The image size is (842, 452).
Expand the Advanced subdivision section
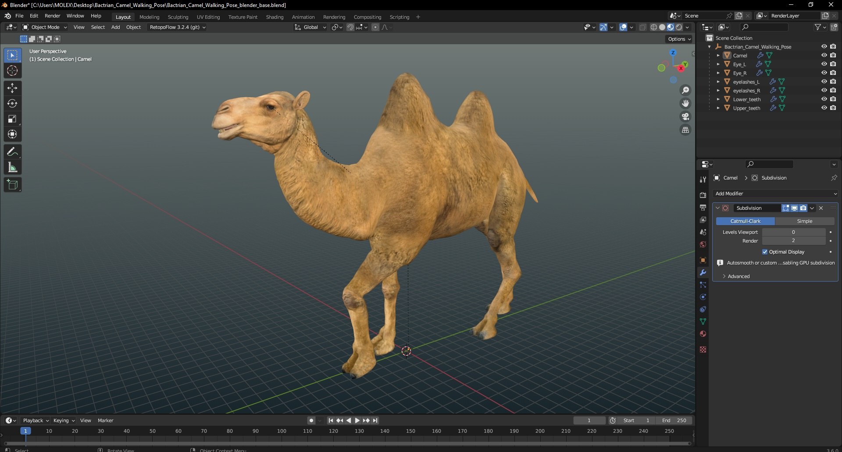(739, 276)
